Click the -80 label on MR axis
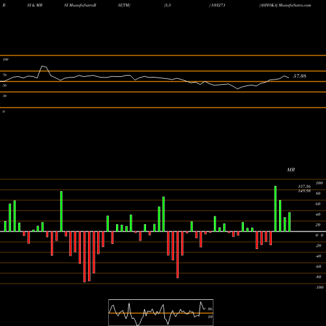Screen dimensions: 326x326 click(x=318, y=277)
